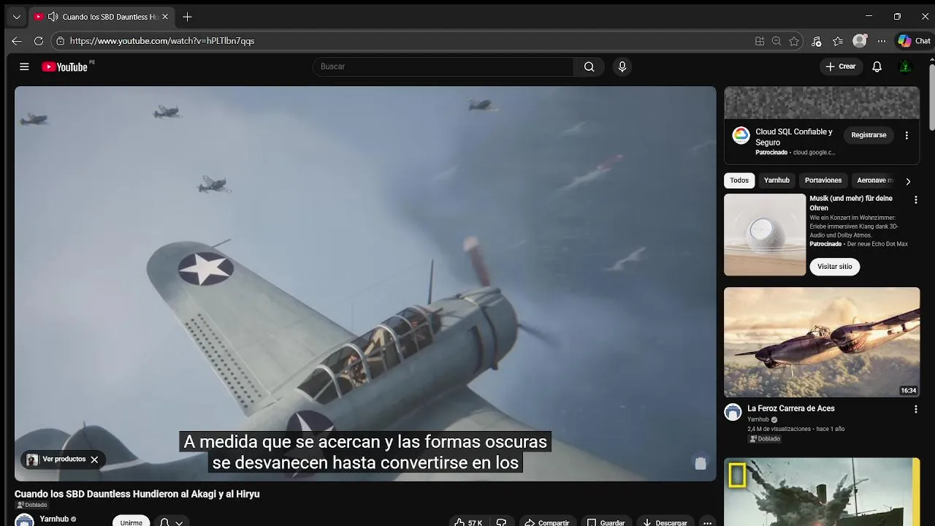Click the Guardar save button
This screenshot has width=935, height=526.
pyautogui.click(x=606, y=522)
